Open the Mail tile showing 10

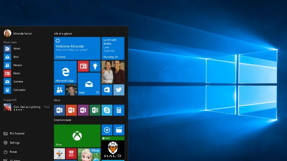click(x=89, y=84)
